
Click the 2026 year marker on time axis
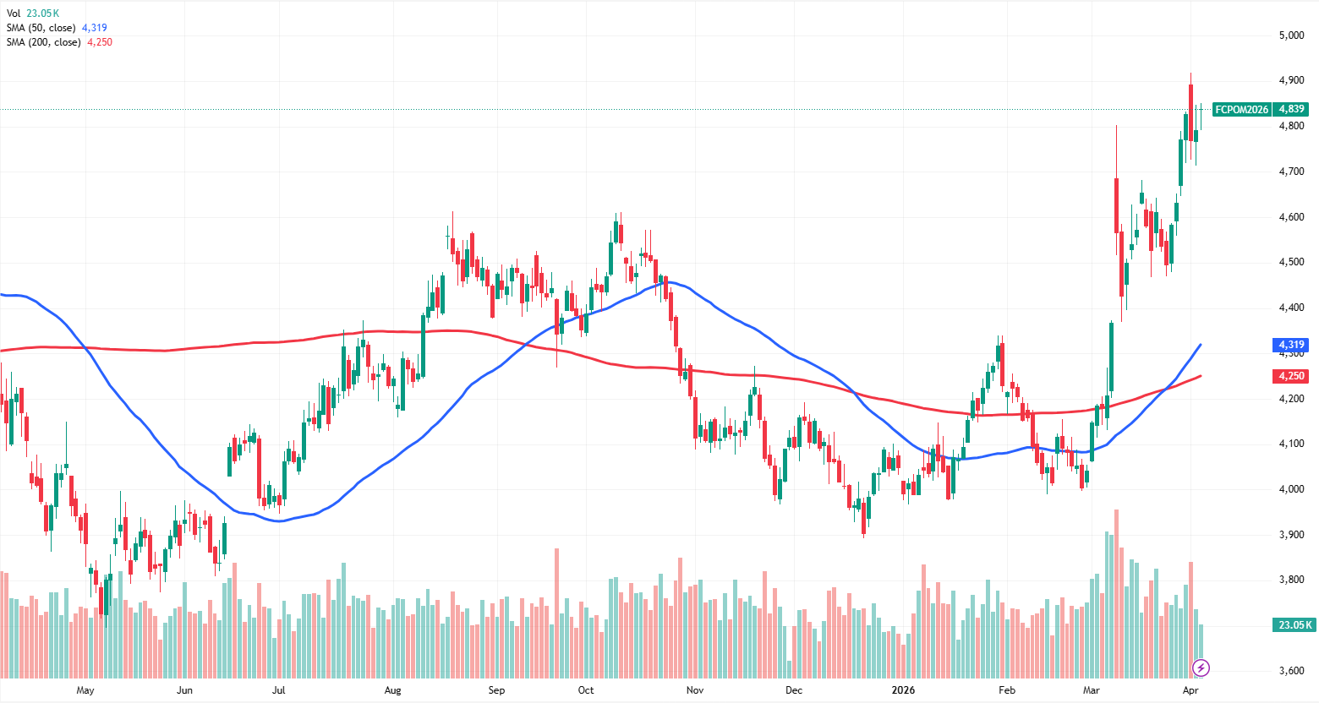[x=903, y=690]
